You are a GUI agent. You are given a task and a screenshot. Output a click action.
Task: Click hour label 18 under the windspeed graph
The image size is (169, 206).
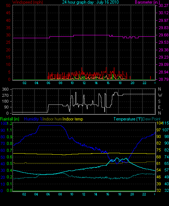point(120,83)
